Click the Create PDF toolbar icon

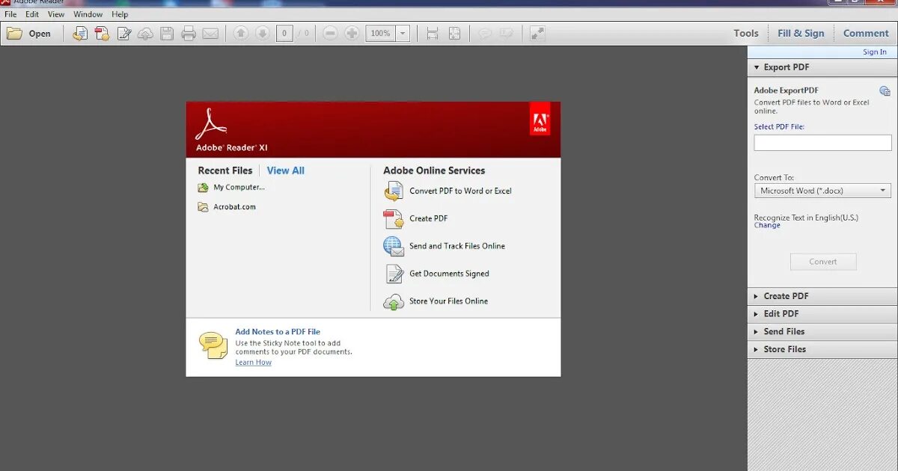(x=102, y=34)
